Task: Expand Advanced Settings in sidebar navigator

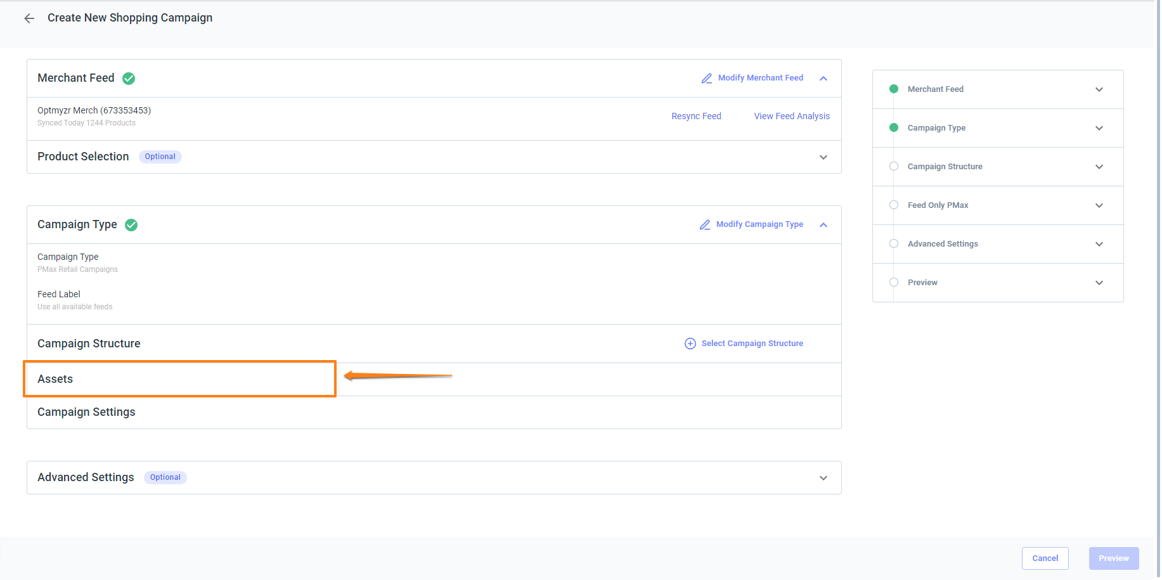Action: click(1099, 244)
